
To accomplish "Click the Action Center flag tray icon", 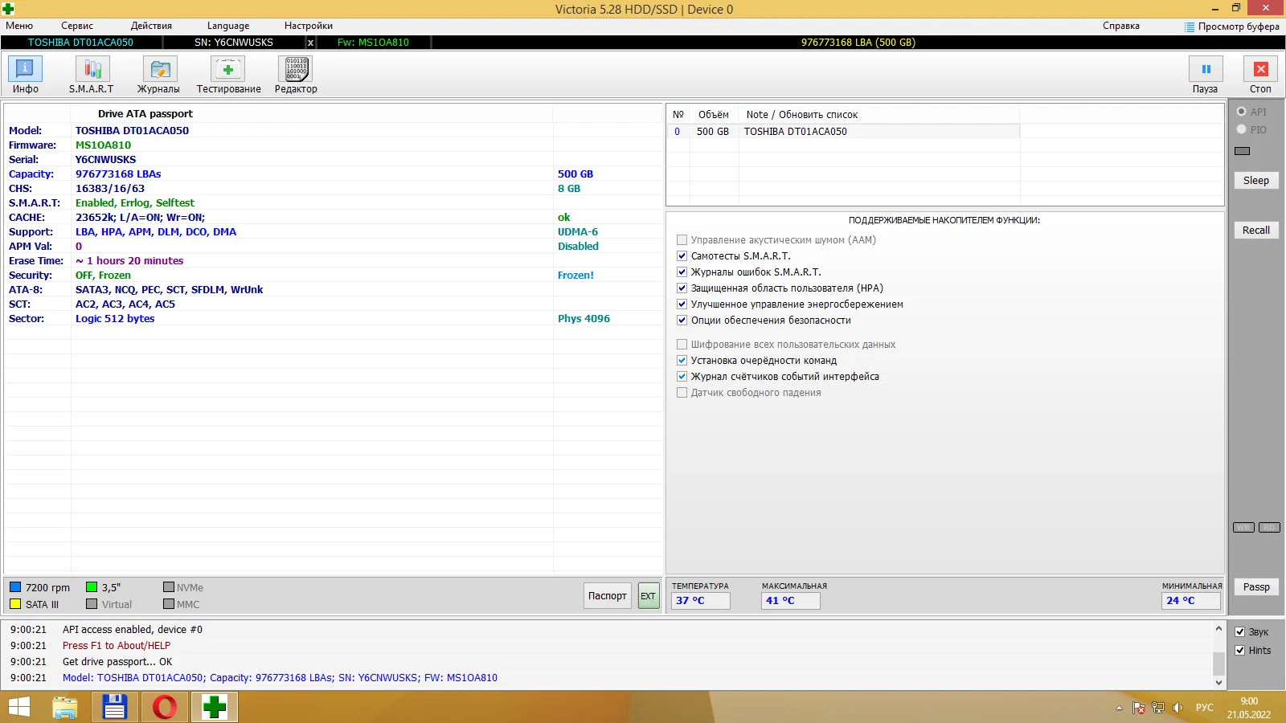I will (x=1138, y=708).
